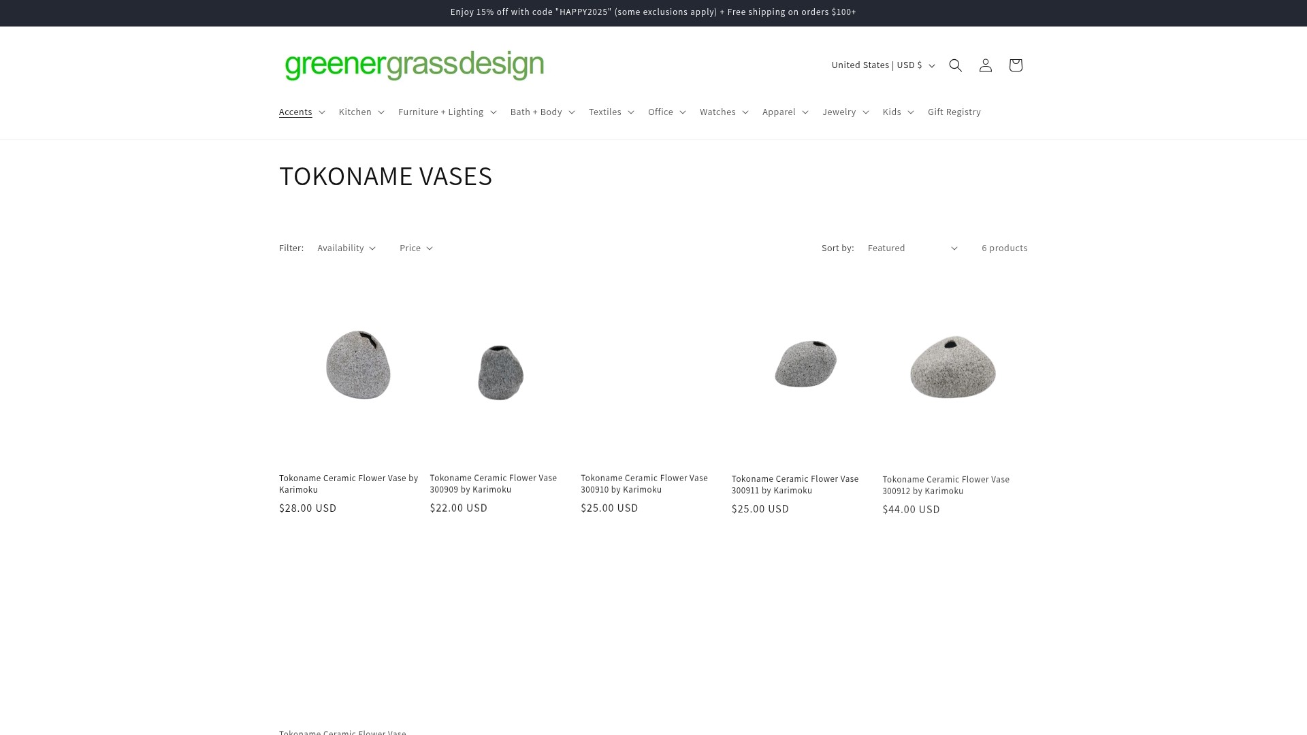Screen dimensions: 1307x735
Task: Expand the Accents menu
Action: coord(302,112)
